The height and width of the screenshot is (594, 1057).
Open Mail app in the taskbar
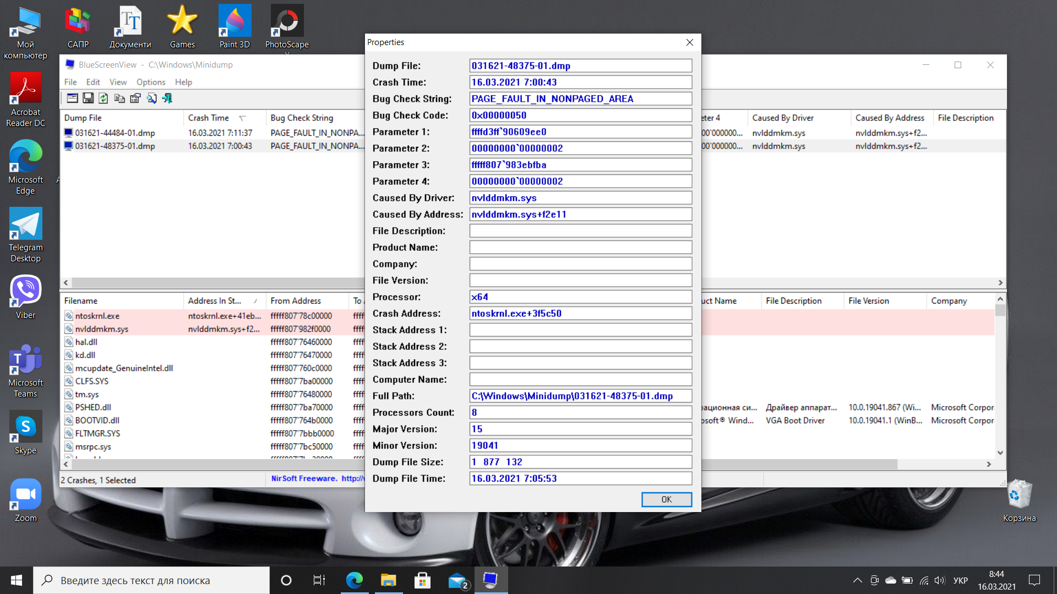pos(457,580)
